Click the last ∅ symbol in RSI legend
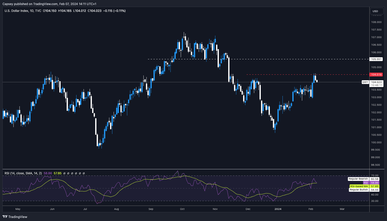The image size is (387, 221). [x=84, y=173]
